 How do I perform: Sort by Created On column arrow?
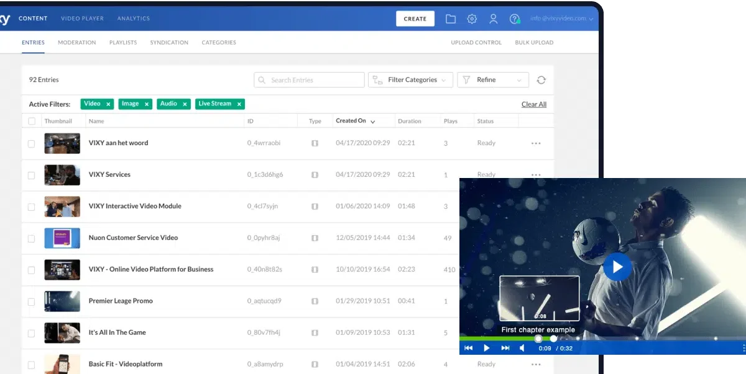(373, 122)
